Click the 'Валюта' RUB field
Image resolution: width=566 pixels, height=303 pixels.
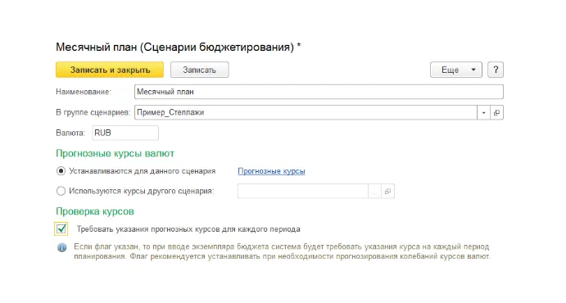[125, 133]
